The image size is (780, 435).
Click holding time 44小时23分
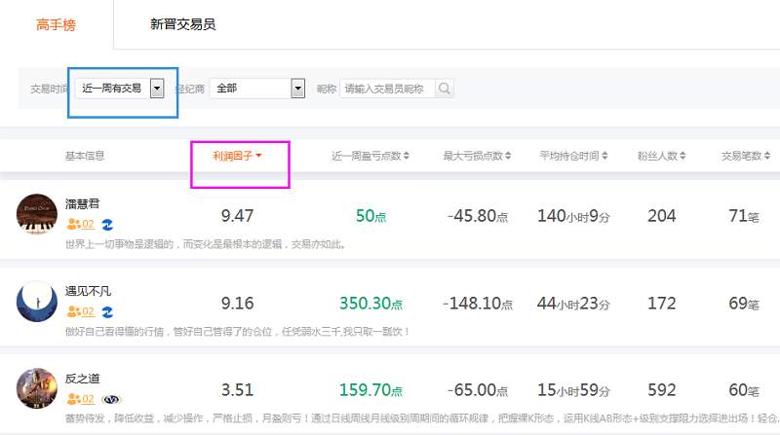pyautogui.click(x=573, y=303)
